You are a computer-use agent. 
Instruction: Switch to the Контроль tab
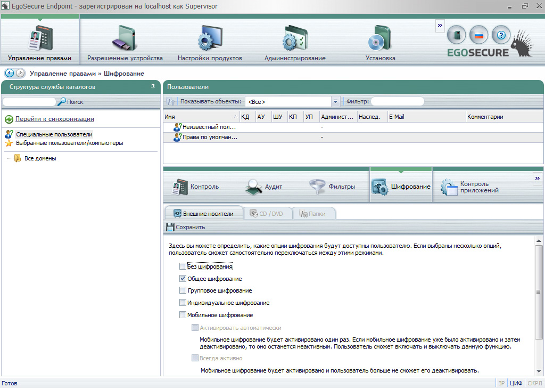195,187
